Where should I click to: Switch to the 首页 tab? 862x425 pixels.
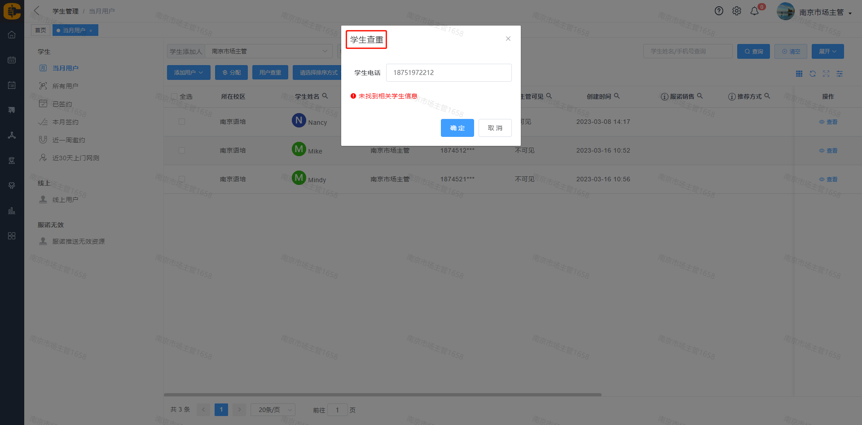40,30
